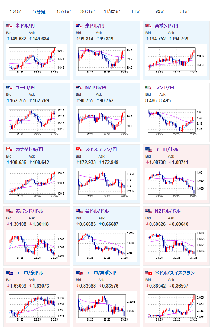The width and height of the screenshot is (211, 328).
Task: Open the ユーロ/英ポンド pair link
Action: tap(101, 273)
